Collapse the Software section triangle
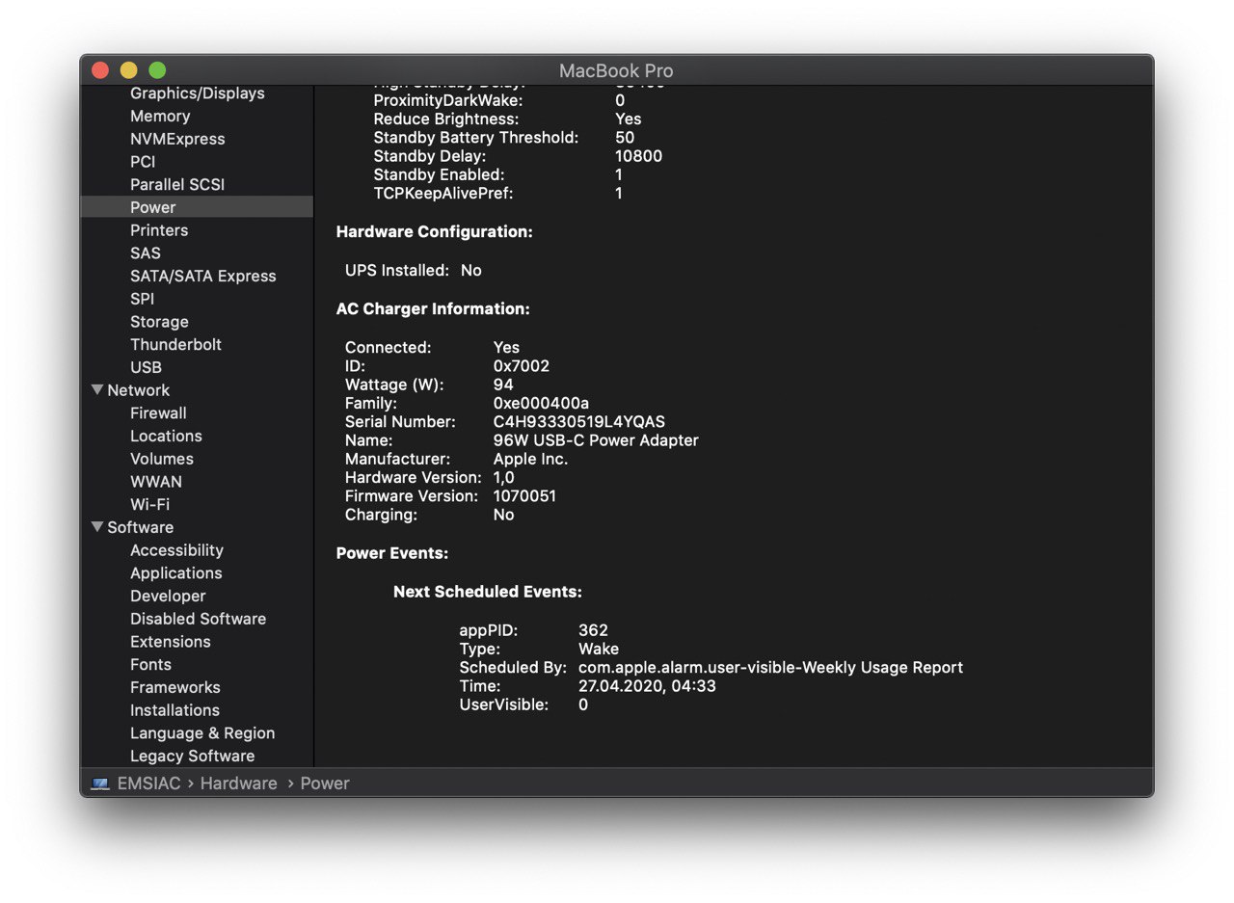The image size is (1234, 903). 97,527
